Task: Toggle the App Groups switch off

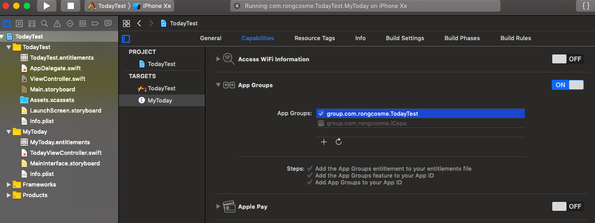Action: pos(568,85)
